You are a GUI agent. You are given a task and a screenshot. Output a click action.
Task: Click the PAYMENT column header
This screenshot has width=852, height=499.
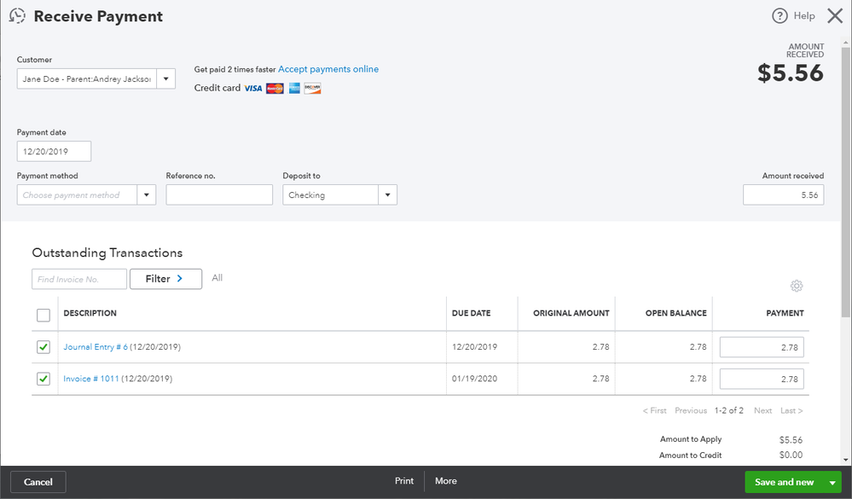tap(785, 313)
